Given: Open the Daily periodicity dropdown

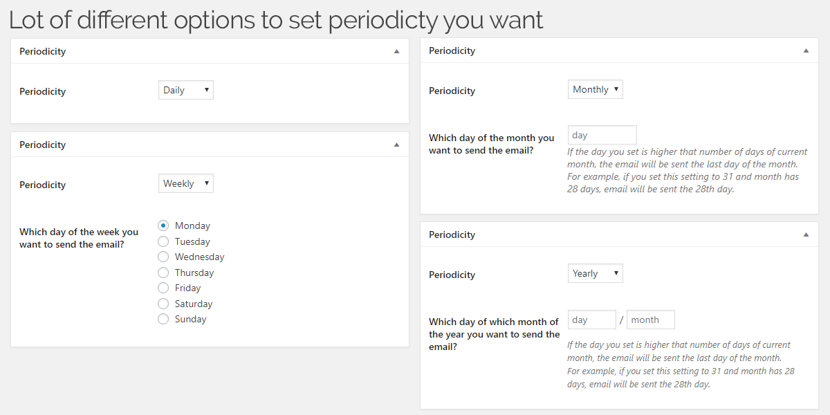Looking at the screenshot, I should click(186, 90).
